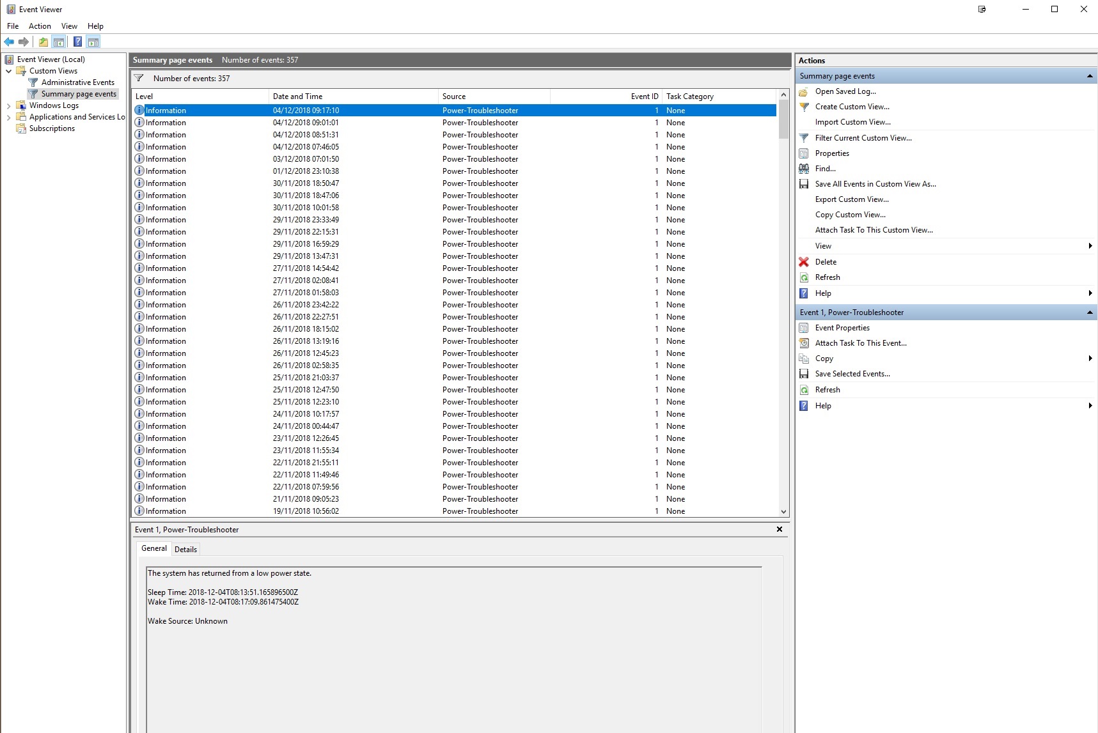Click the blue Help toolbar icon
Viewport: 1098px width, 733px height.
77,42
